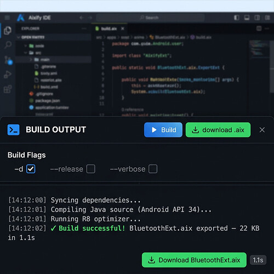Screen dimensions: 274x274
Task: Open the Source Control view with the badge
Action: click(x=8, y=60)
